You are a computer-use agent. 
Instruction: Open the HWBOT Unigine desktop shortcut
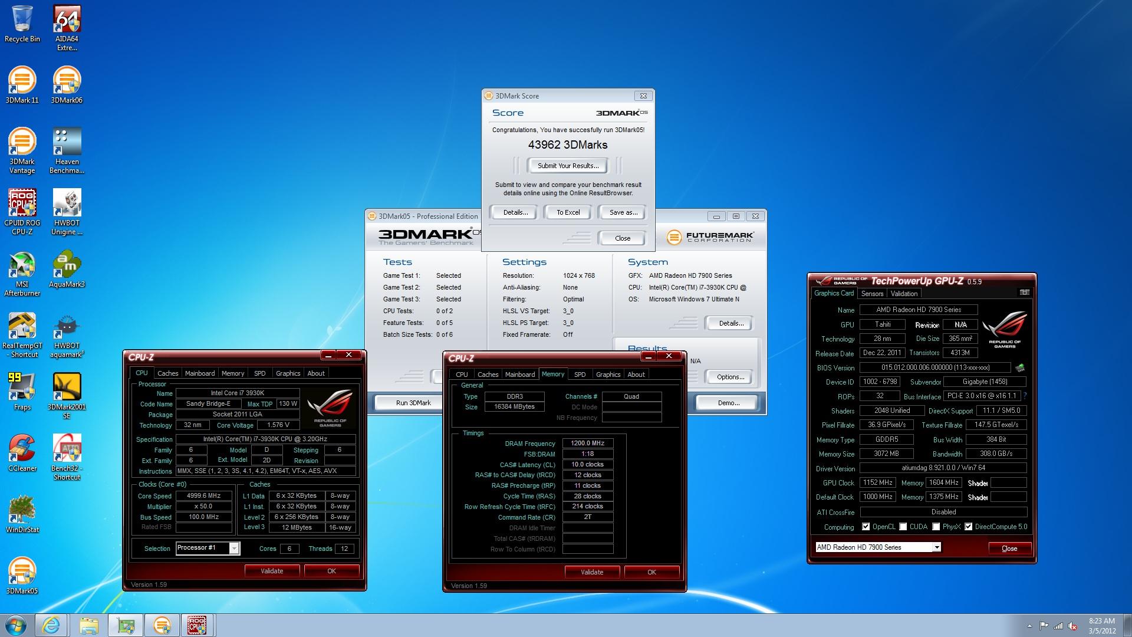click(67, 212)
